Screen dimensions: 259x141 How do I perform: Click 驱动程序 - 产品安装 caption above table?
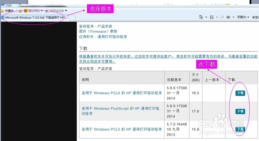[x=95, y=69]
